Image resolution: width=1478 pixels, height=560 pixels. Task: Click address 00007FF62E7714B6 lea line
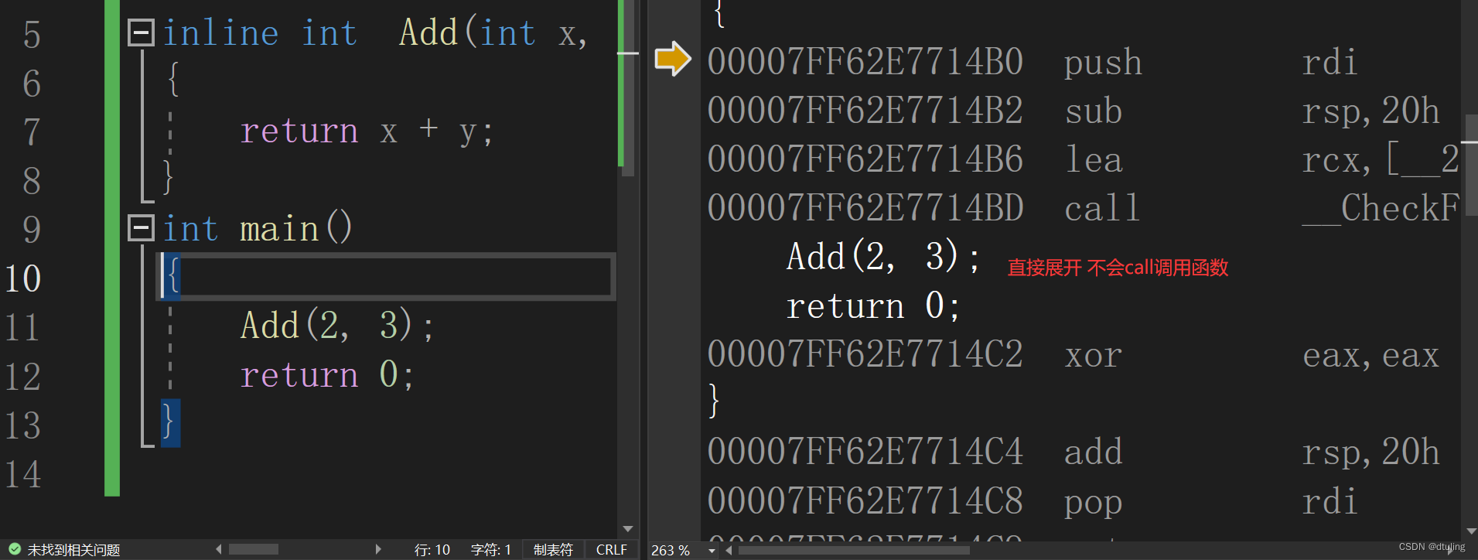point(1083,159)
